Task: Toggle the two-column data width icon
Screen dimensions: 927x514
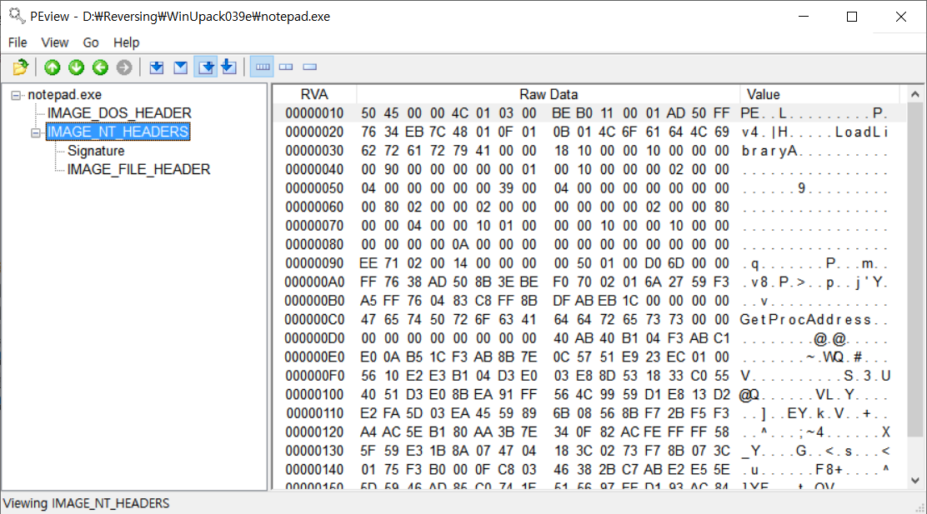Action: point(286,67)
